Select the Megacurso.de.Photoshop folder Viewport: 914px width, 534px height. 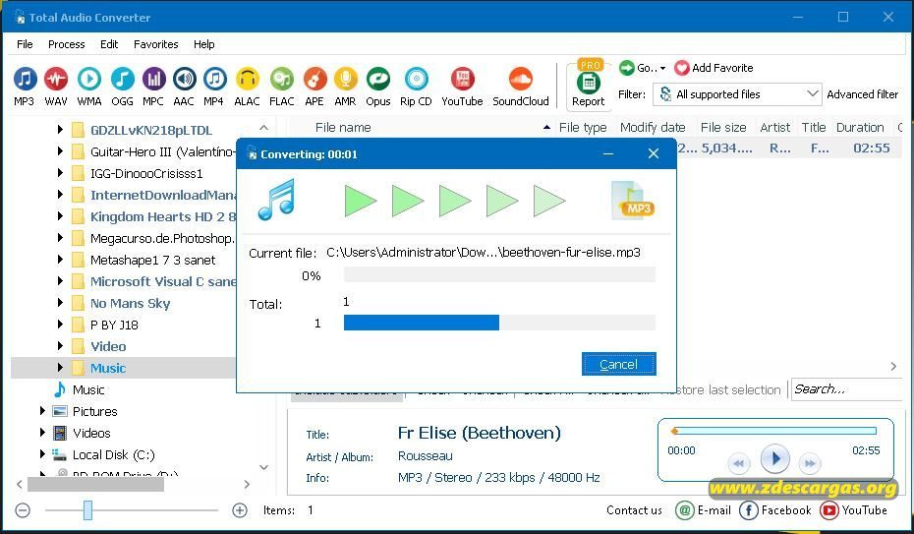click(x=153, y=238)
